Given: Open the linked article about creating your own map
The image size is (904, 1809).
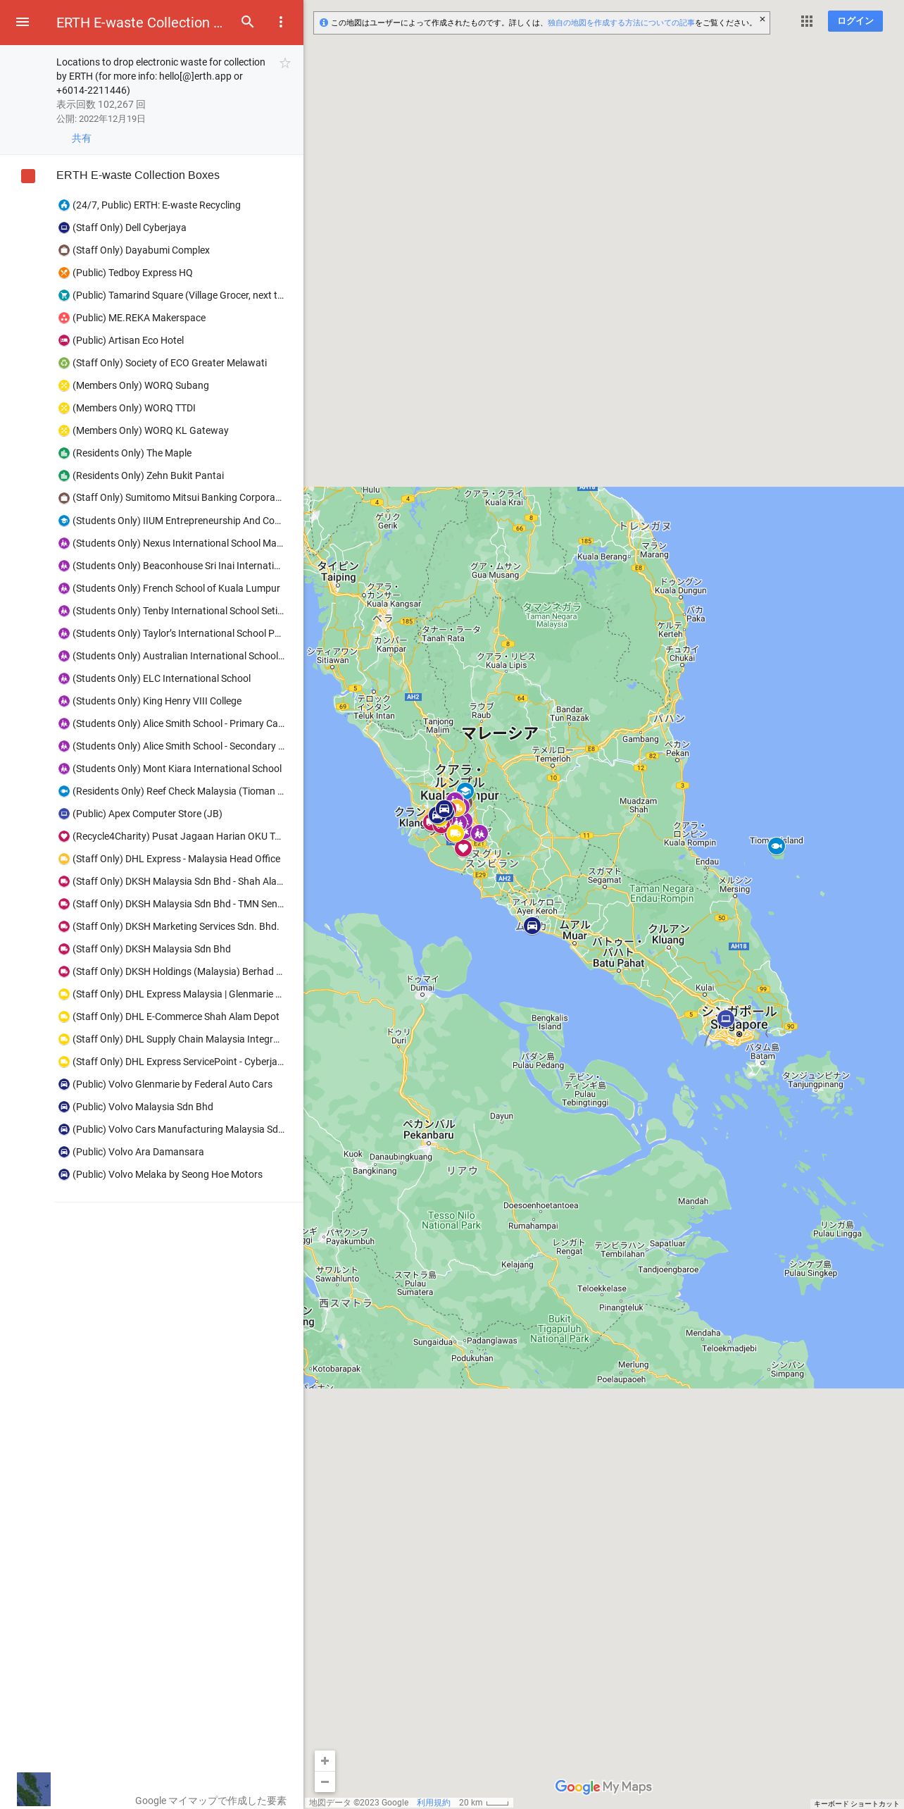Looking at the screenshot, I should pos(620,23).
